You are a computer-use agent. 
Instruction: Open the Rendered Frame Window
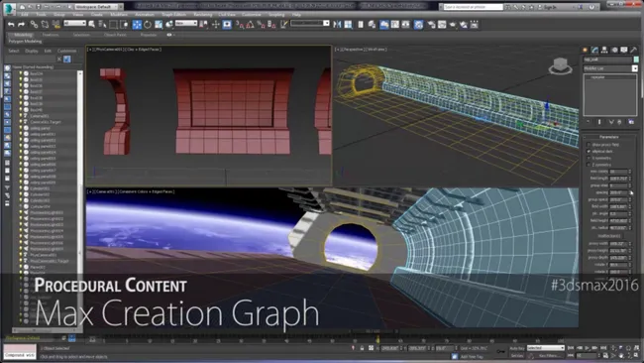[442, 25]
